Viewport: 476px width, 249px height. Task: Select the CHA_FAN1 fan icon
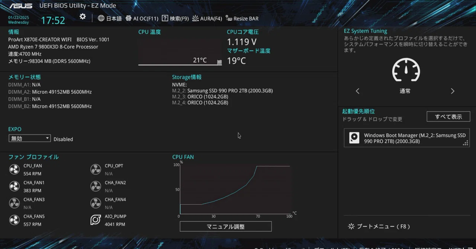(x=14, y=186)
